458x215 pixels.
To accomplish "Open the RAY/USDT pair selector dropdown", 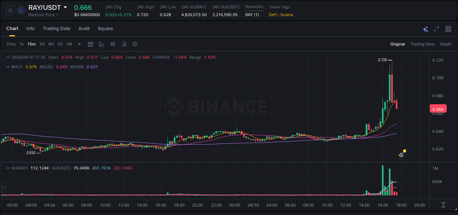I will pos(65,7).
